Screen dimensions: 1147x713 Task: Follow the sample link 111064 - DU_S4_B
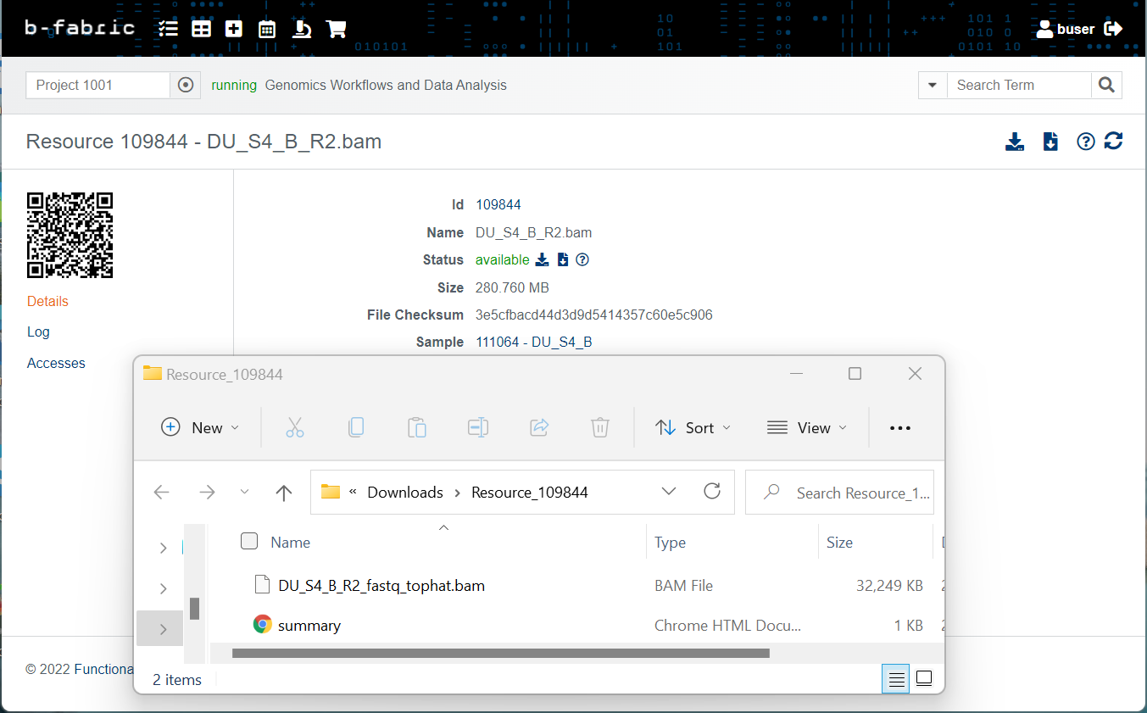pos(533,343)
